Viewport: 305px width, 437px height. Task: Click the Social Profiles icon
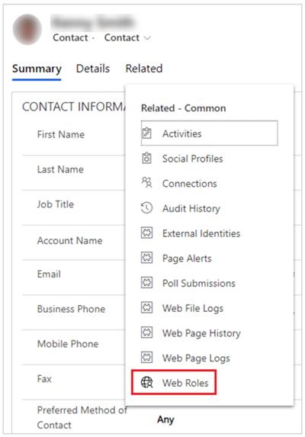[147, 159]
